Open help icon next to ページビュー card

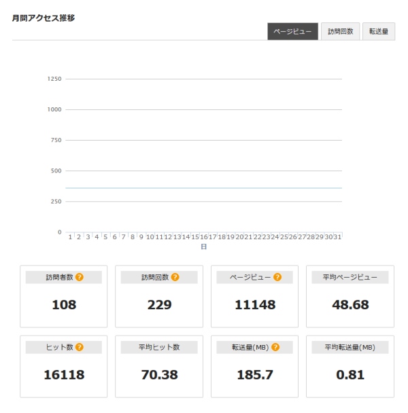277,277
